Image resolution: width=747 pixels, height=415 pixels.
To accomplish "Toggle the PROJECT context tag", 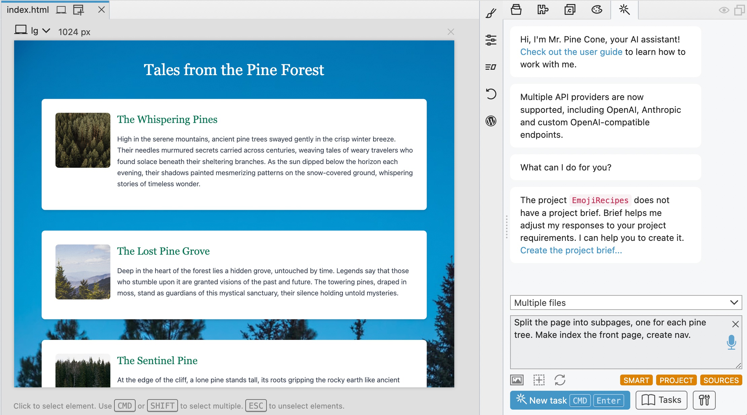I will [x=676, y=380].
